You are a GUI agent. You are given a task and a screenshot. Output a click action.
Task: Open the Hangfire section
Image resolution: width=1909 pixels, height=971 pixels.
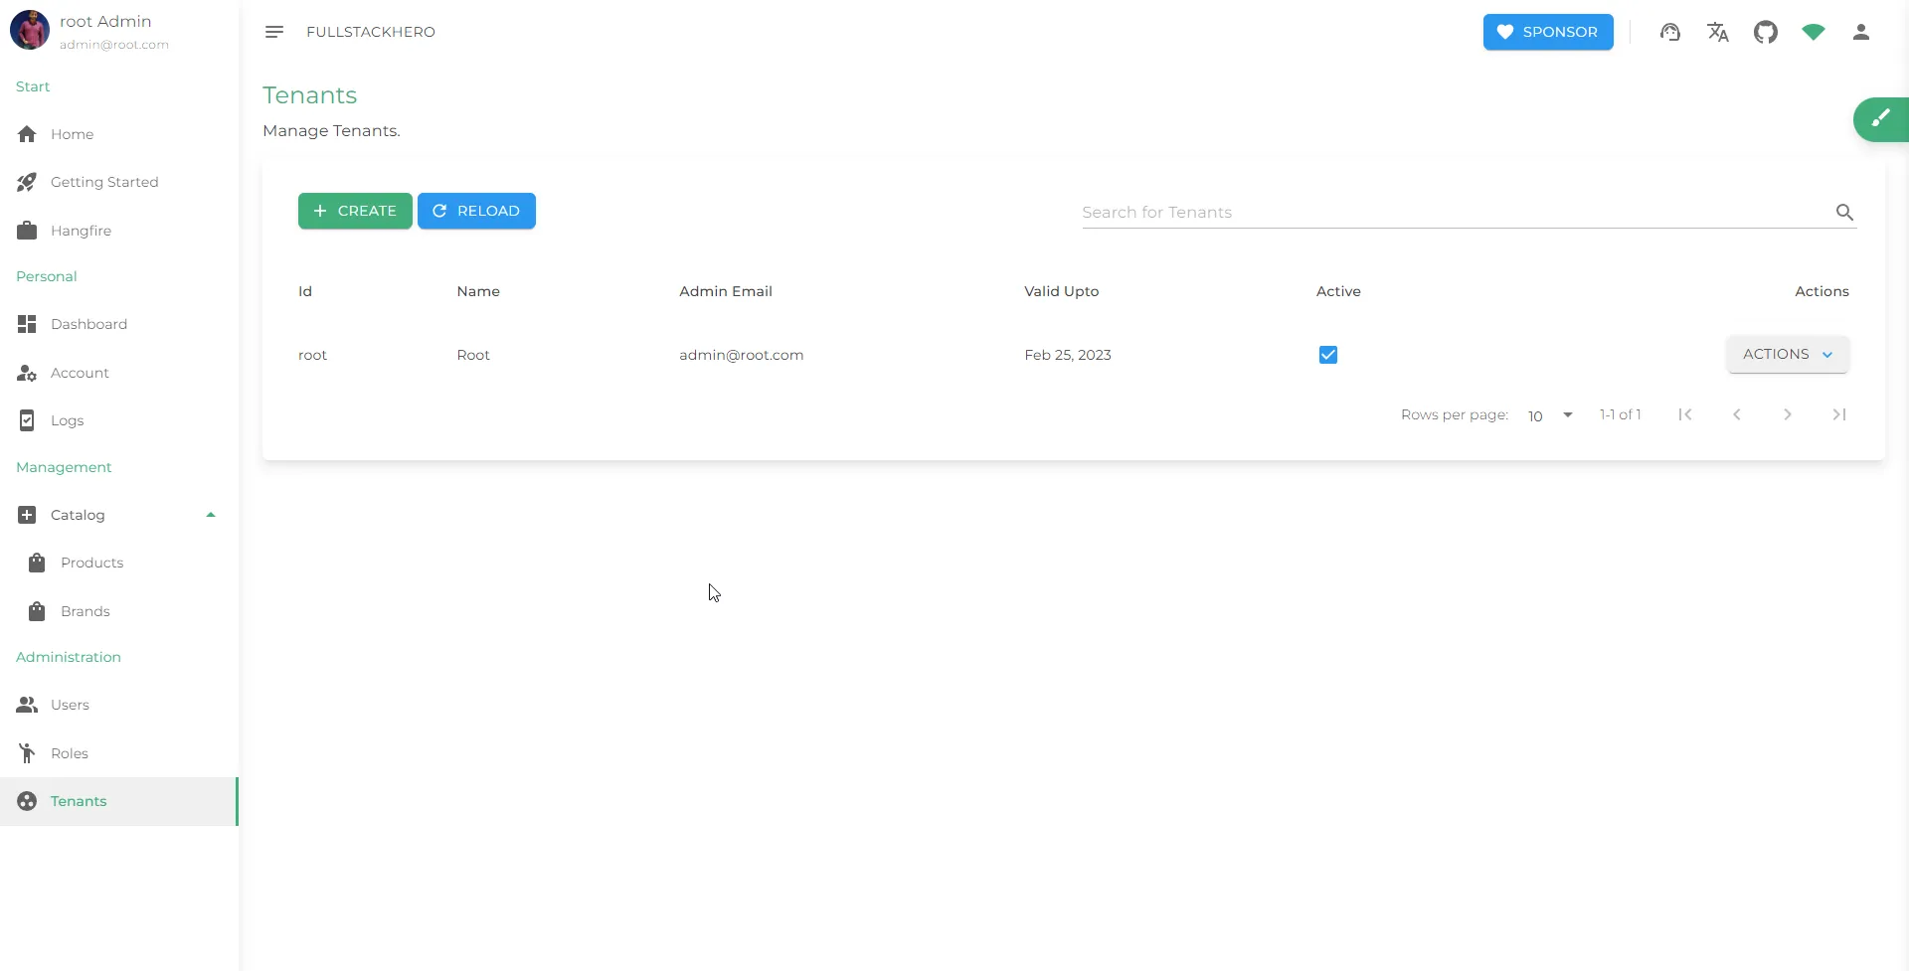pos(82,230)
